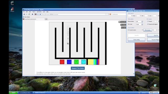Switch to CursorMaze browser taskbar item
Screen dimensions: 168x94
tap(25, 93)
